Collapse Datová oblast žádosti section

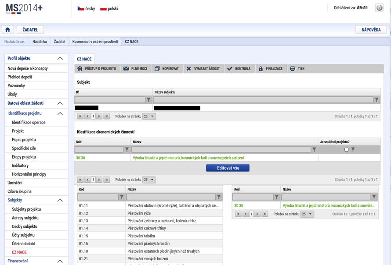click(60, 103)
